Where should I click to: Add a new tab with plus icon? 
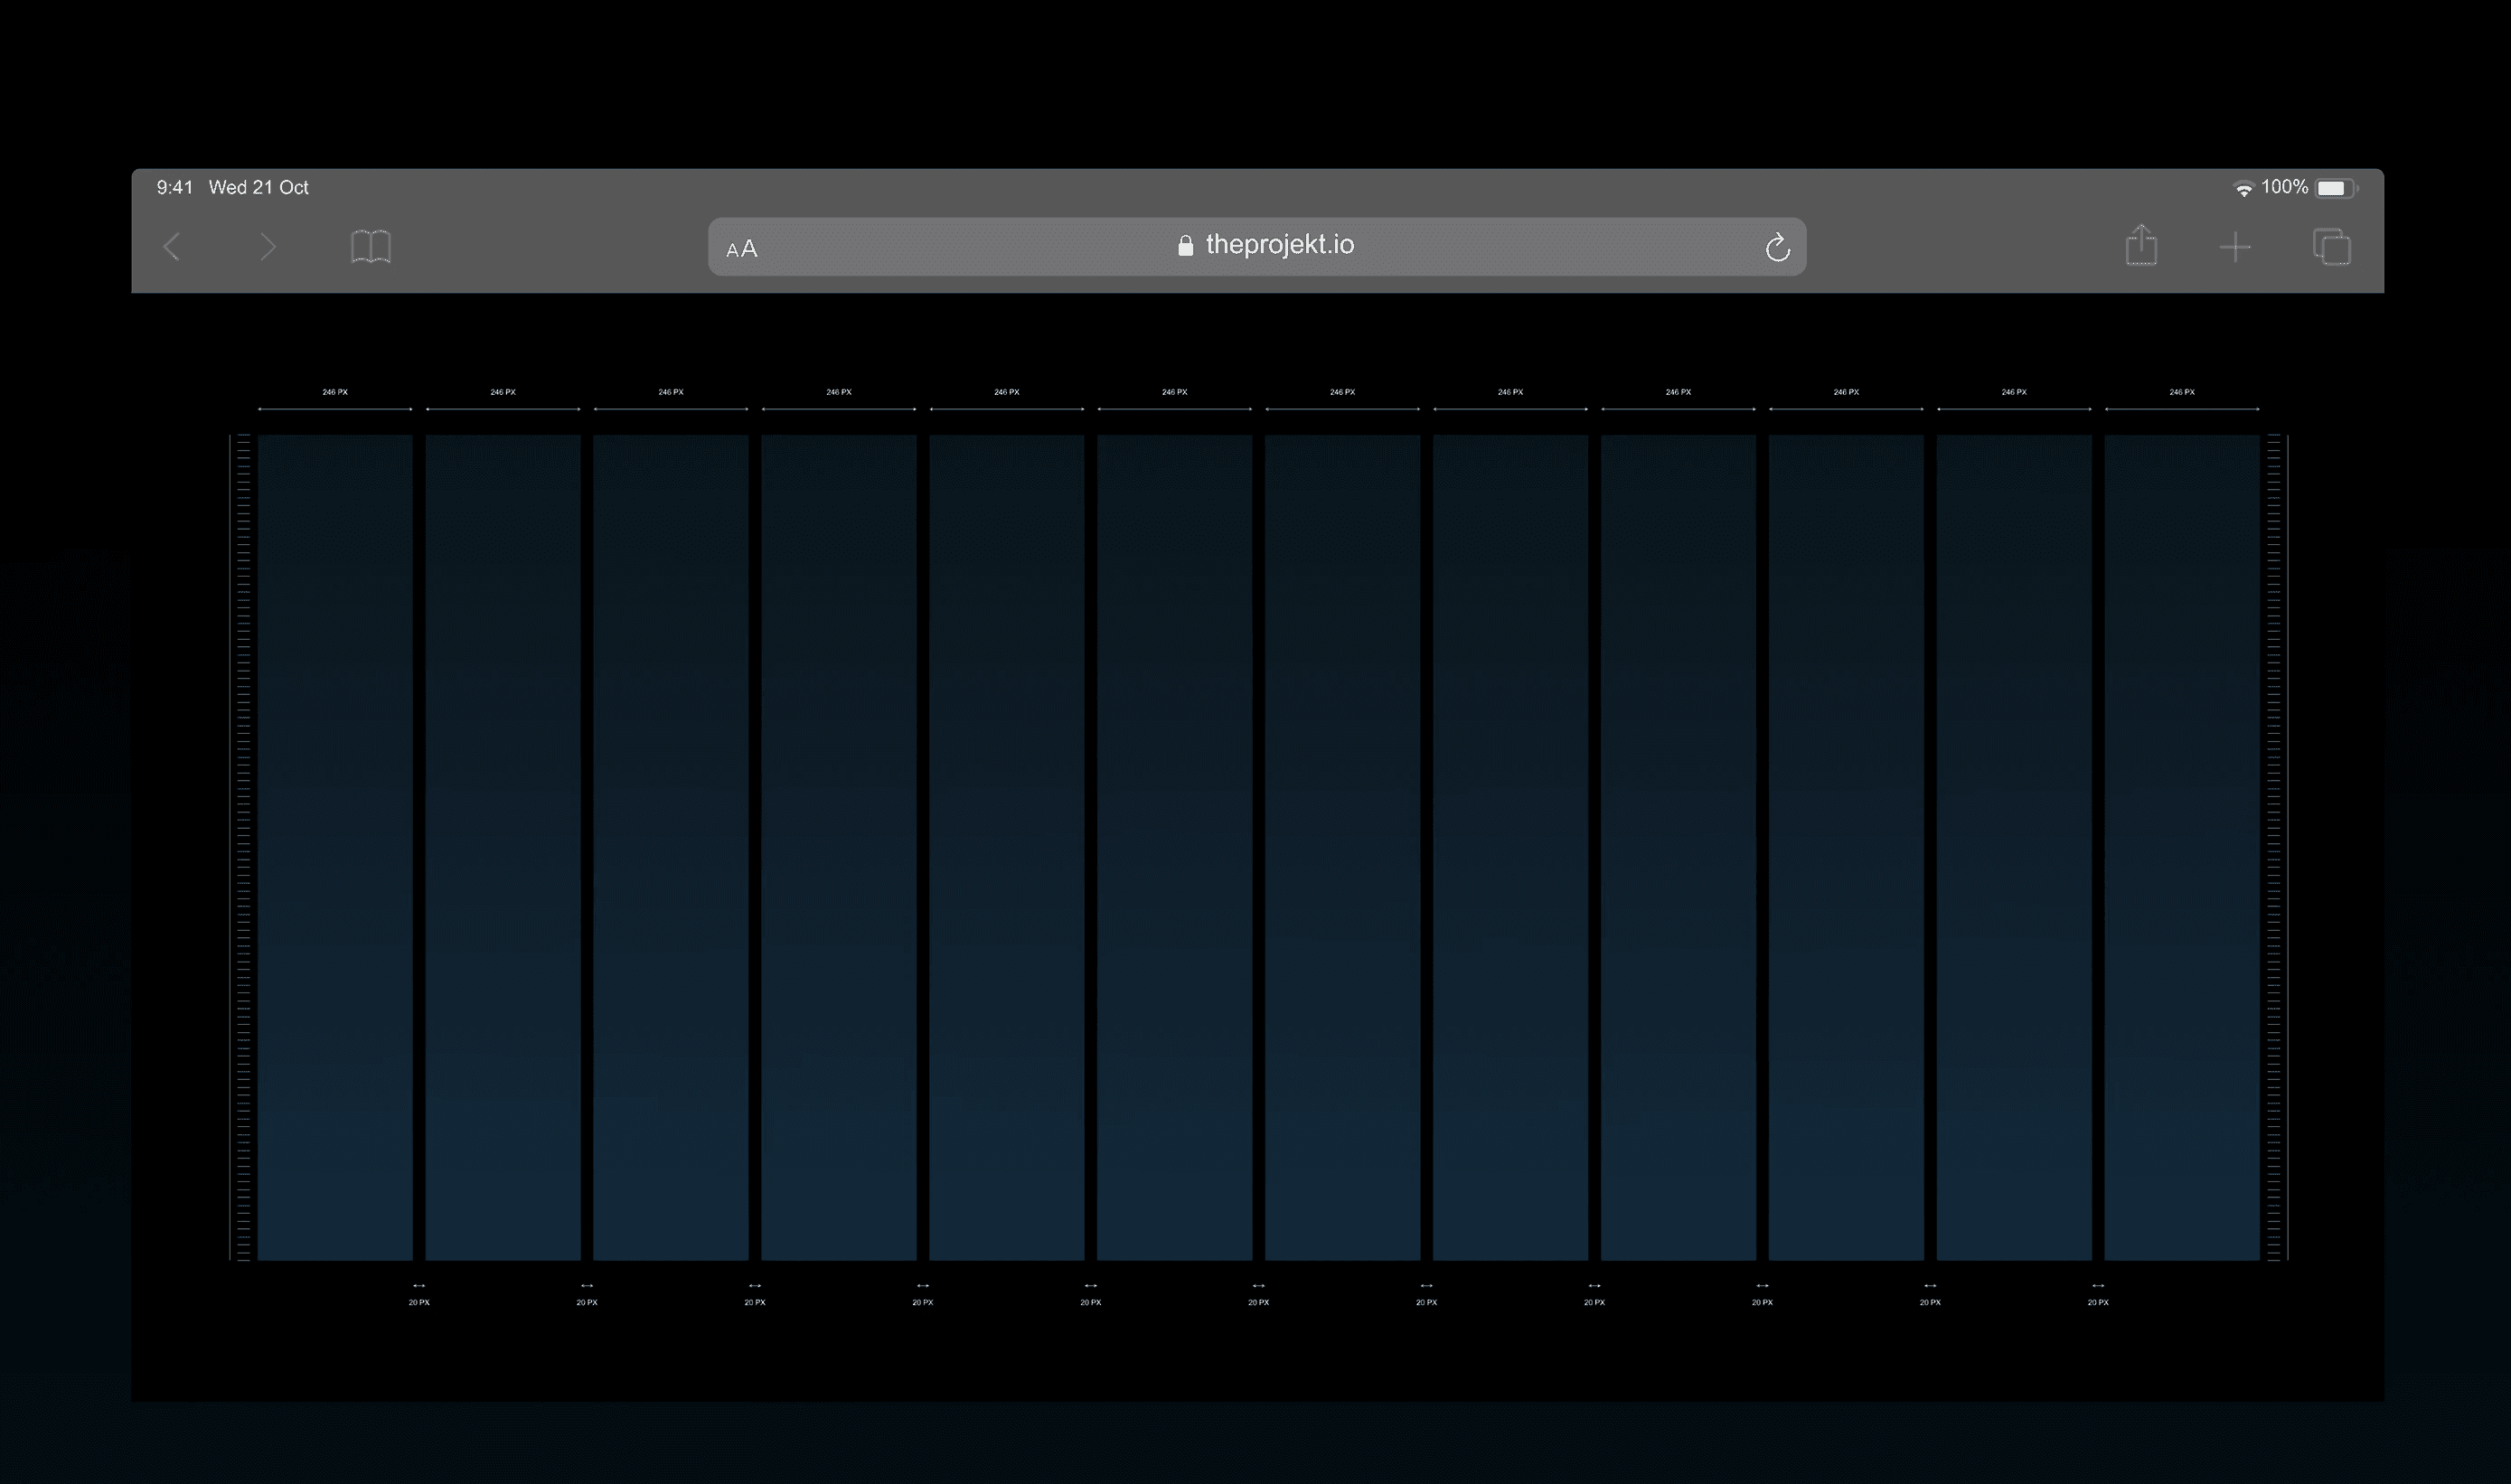click(2235, 247)
